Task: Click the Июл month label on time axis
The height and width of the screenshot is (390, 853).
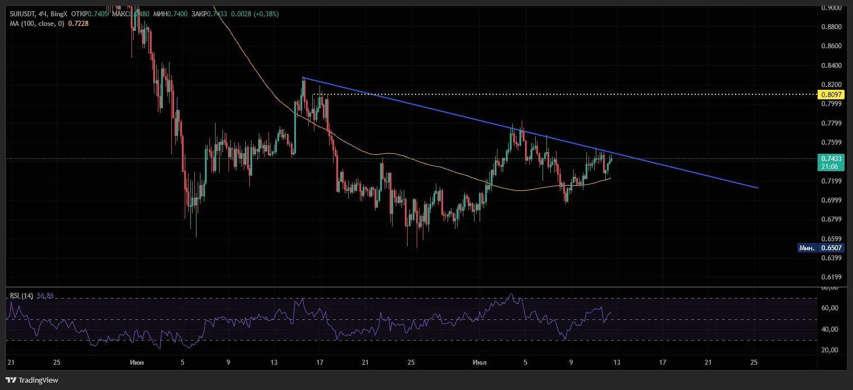Action: (480, 363)
